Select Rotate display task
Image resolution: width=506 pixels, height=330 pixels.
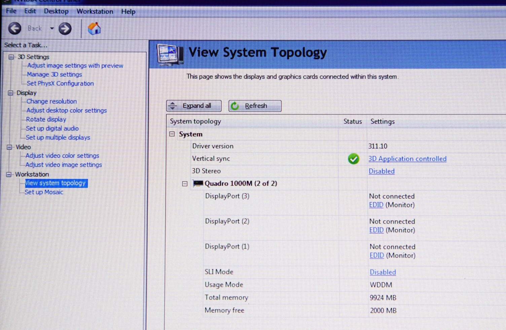[x=46, y=119]
